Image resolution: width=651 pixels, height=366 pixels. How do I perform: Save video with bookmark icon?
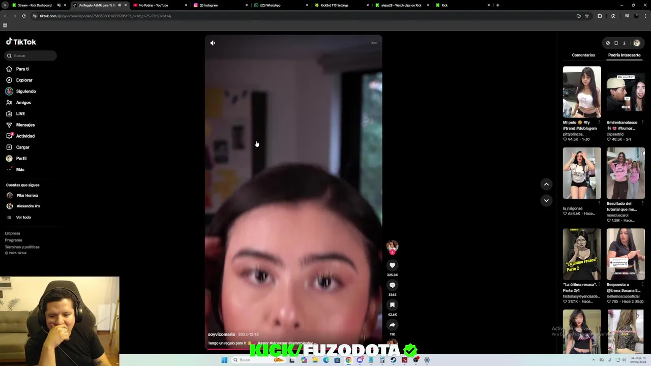pyautogui.click(x=392, y=305)
